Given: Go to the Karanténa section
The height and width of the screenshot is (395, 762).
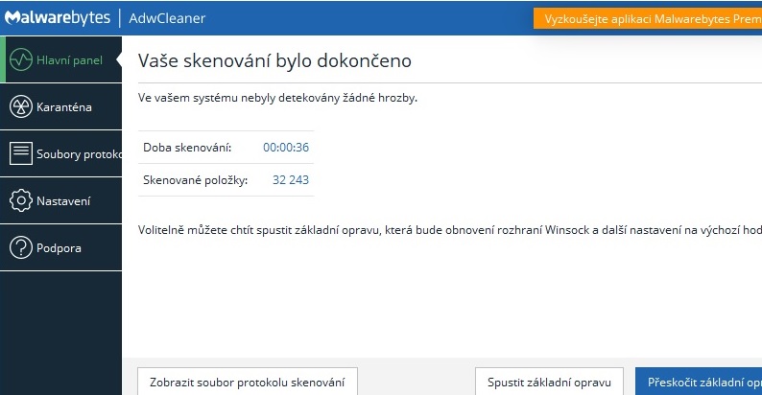Looking at the screenshot, I should (60, 106).
